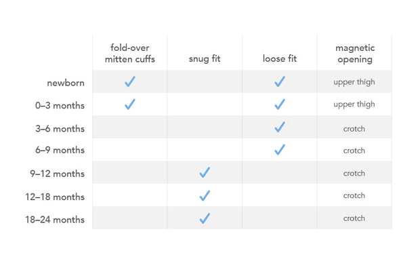The image size is (420, 253).
Task: Click crotch in the 3–6 months row
Action: click(x=354, y=129)
